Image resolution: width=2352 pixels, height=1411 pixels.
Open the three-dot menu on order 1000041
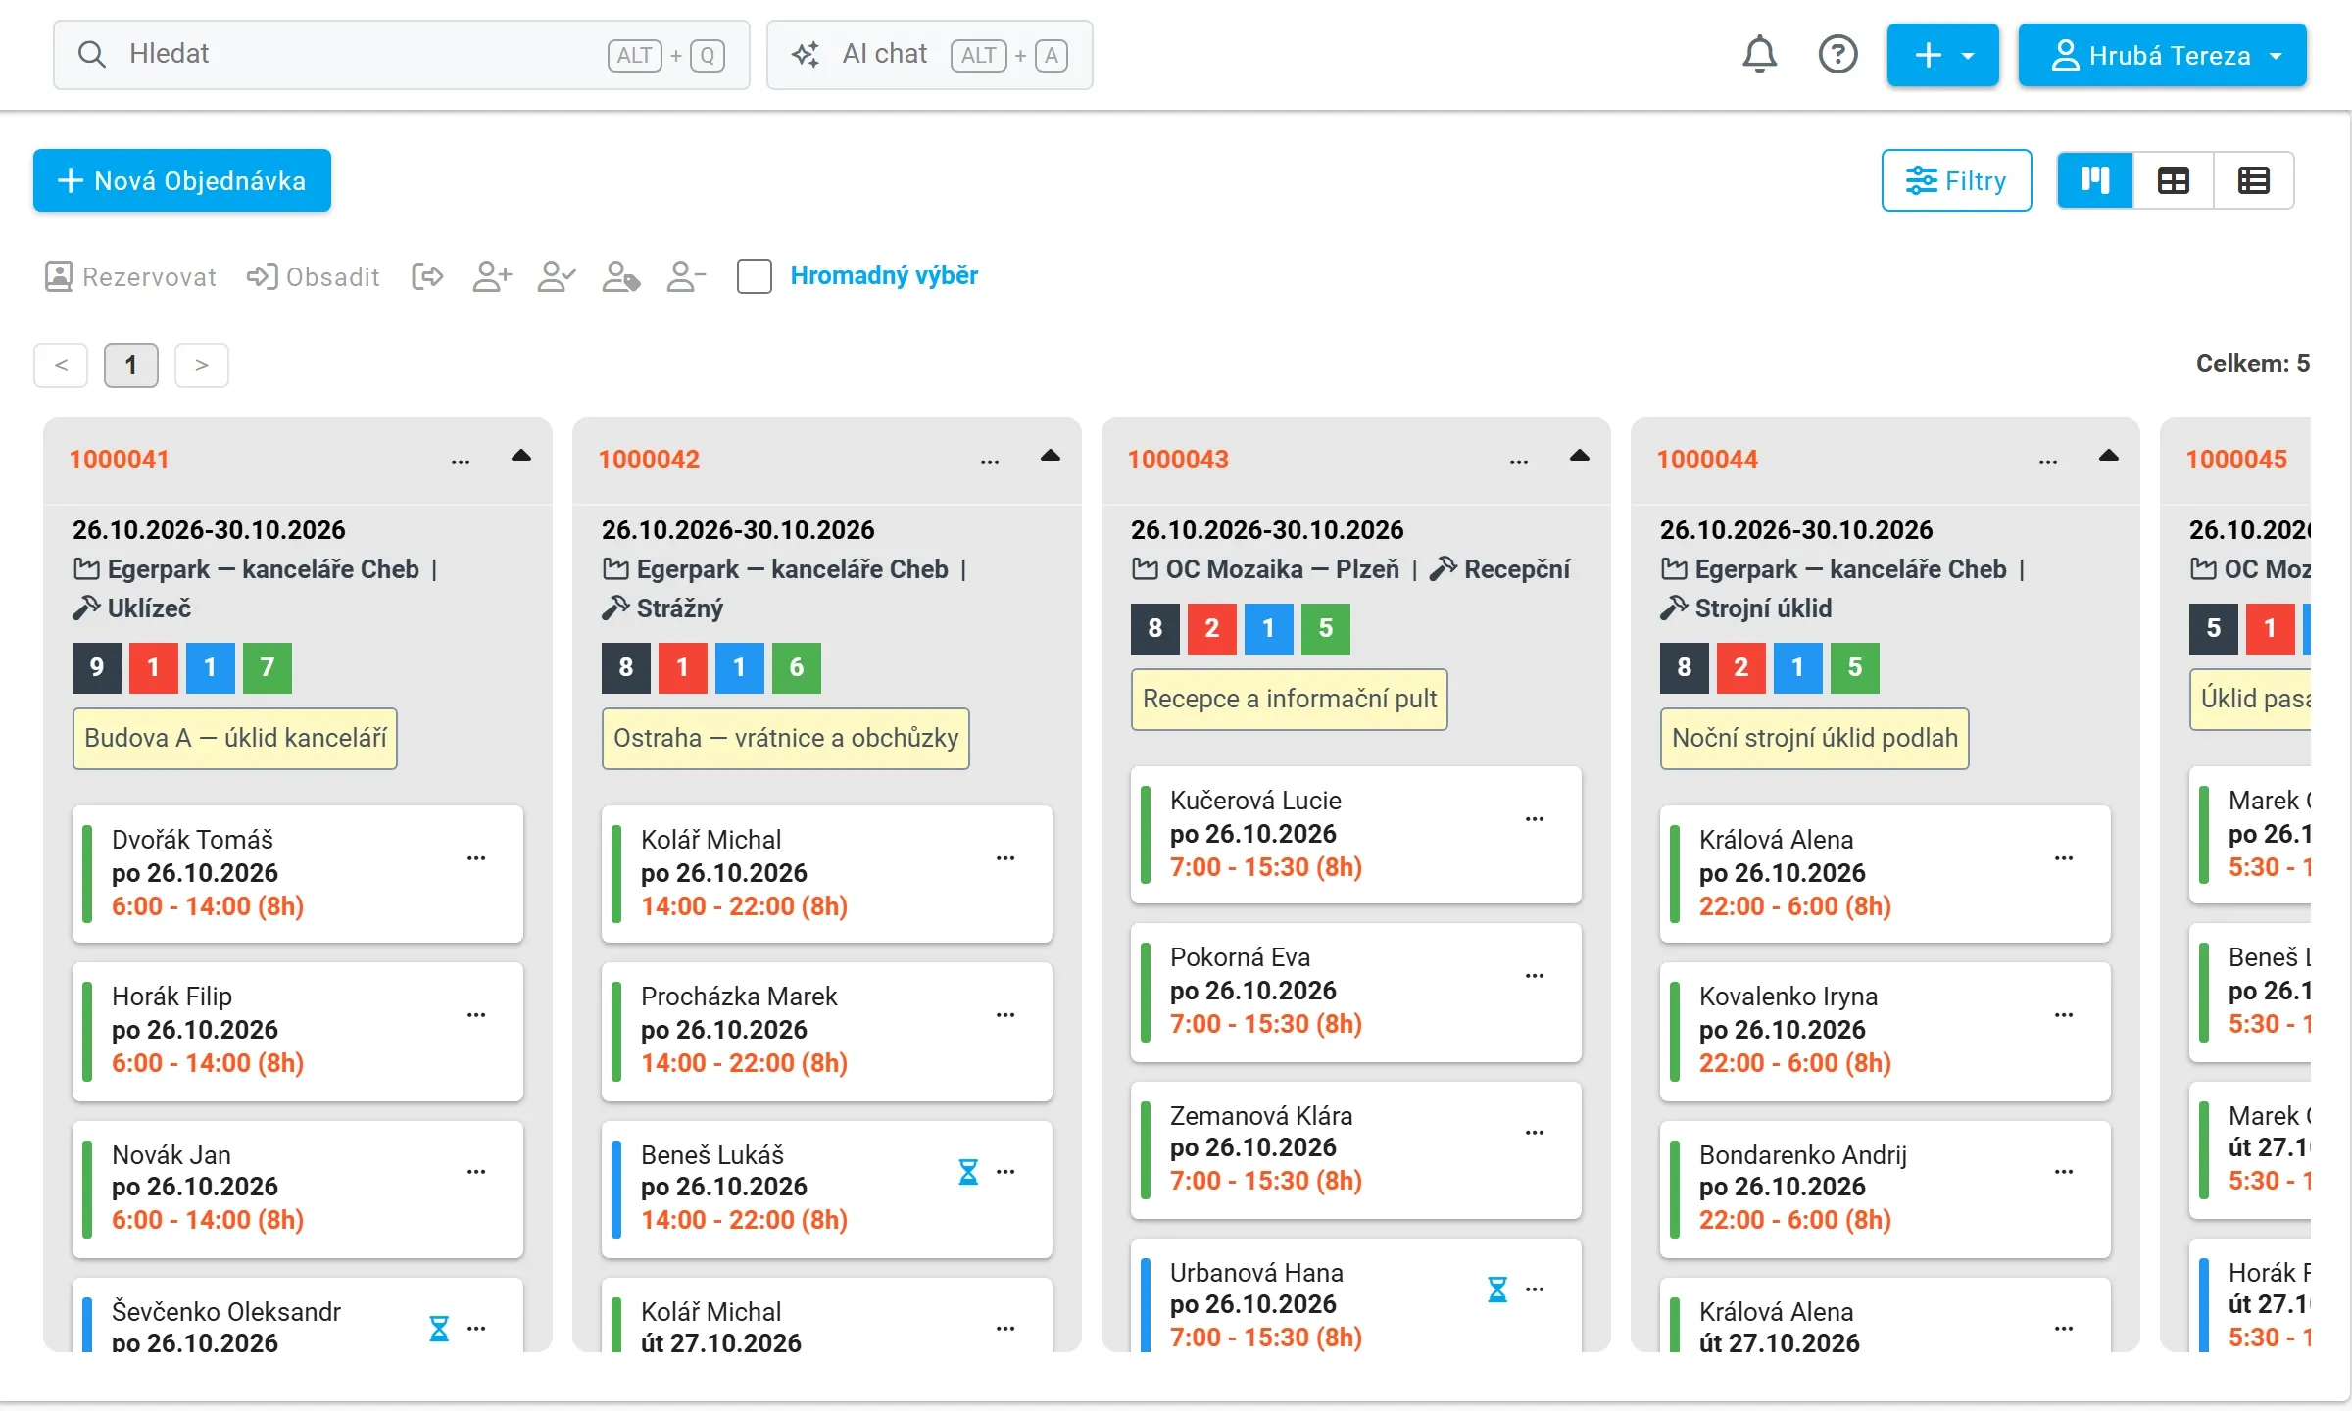(x=461, y=462)
